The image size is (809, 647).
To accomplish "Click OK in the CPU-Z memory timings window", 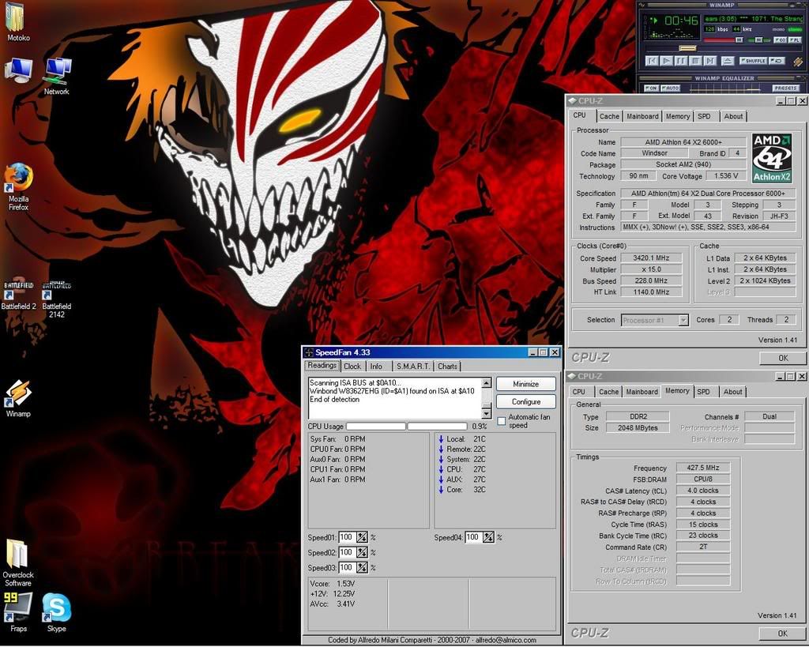I will pos(782,634).
